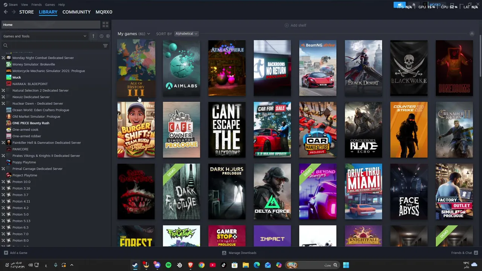Open the Manage Downloads icon
Image resolution: width=482 pixels, height=271 pixels.
pyautogui.click(x=224, y=253)
